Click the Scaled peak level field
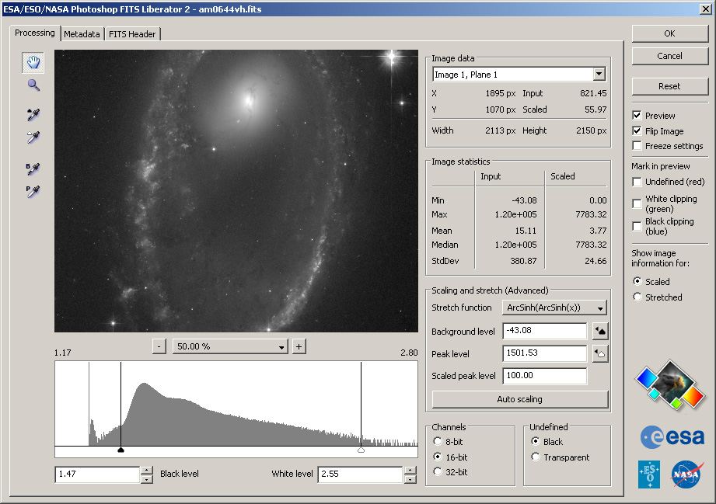 click(x=545, y=375)
